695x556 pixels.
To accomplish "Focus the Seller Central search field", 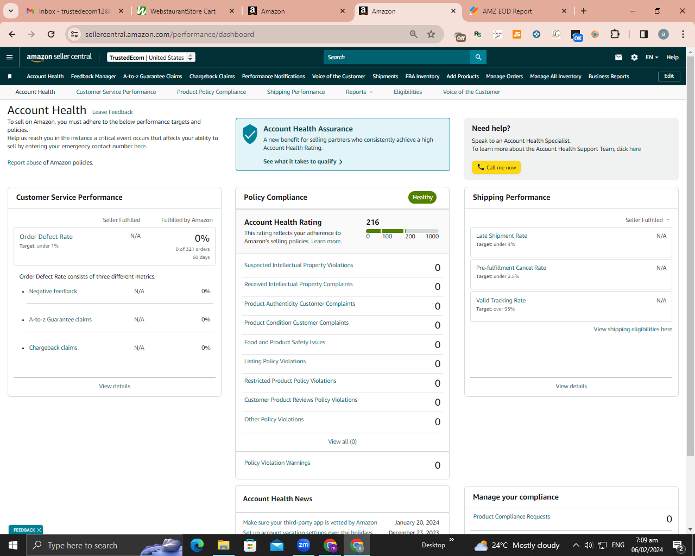I will [x=397, y=57].
